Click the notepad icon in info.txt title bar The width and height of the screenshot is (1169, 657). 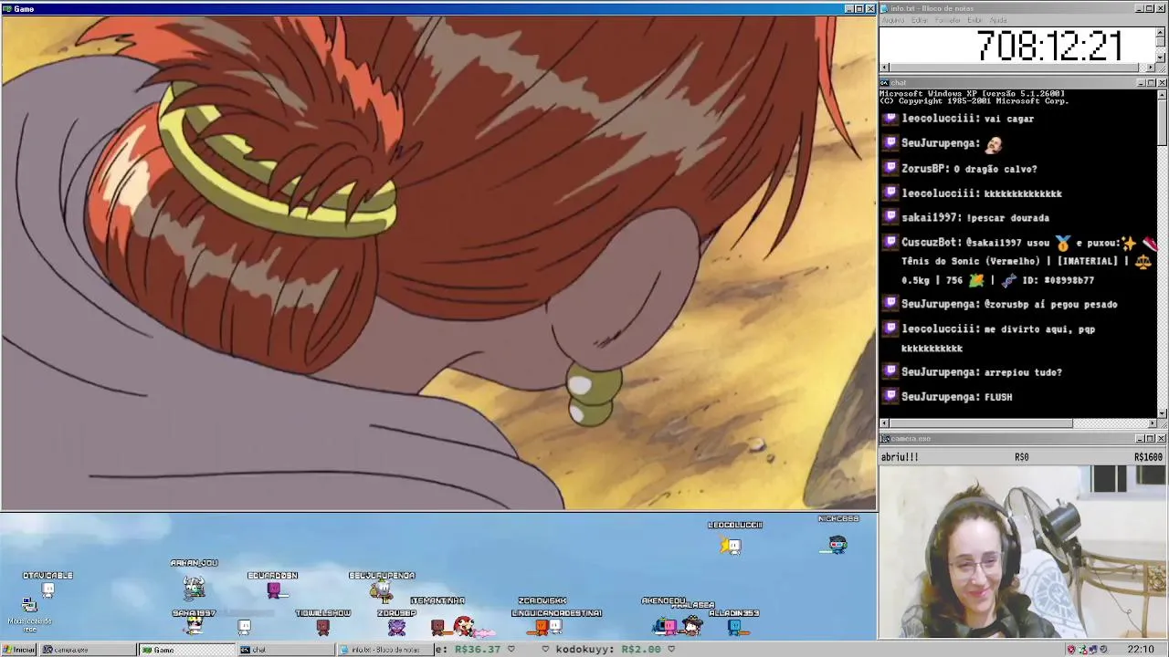[x=884, y=8]
